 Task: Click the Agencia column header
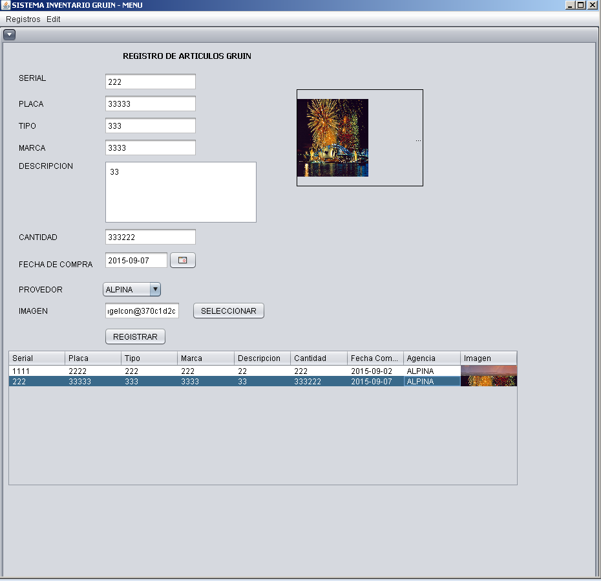point(432,358)
